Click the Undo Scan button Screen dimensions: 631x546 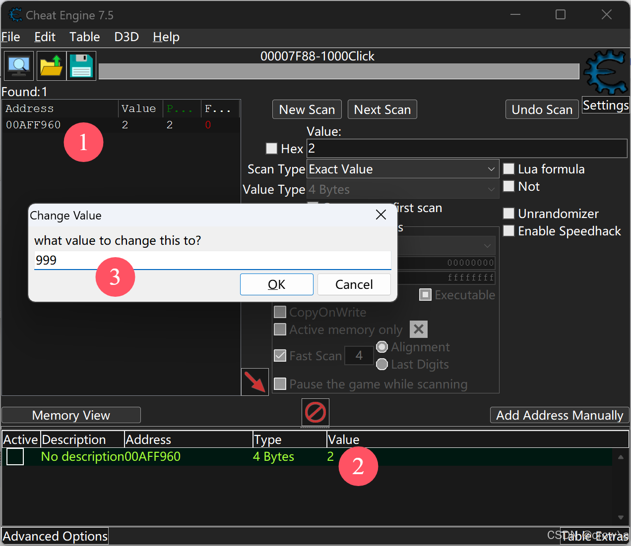click(542, 109)
